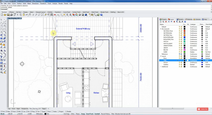This screenshot has height=115, width=212.
Task: Open the Dimension menu
Action: (x=35, y=4)
